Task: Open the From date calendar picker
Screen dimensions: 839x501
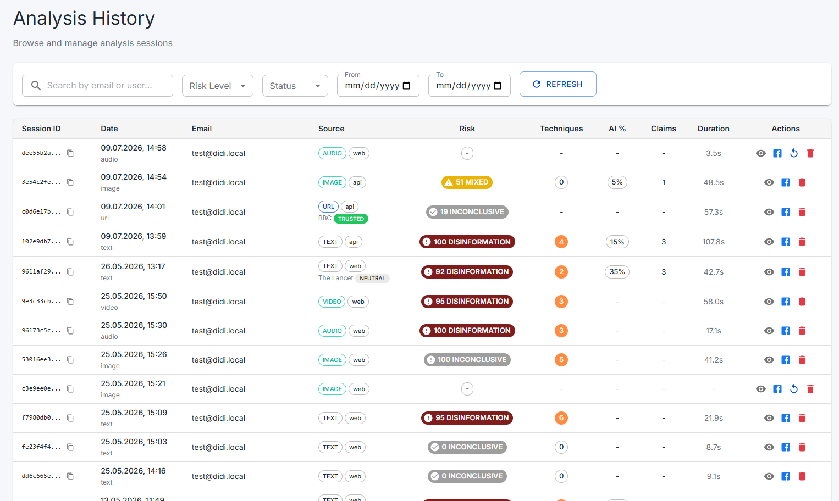Action: tap(407, 86)
